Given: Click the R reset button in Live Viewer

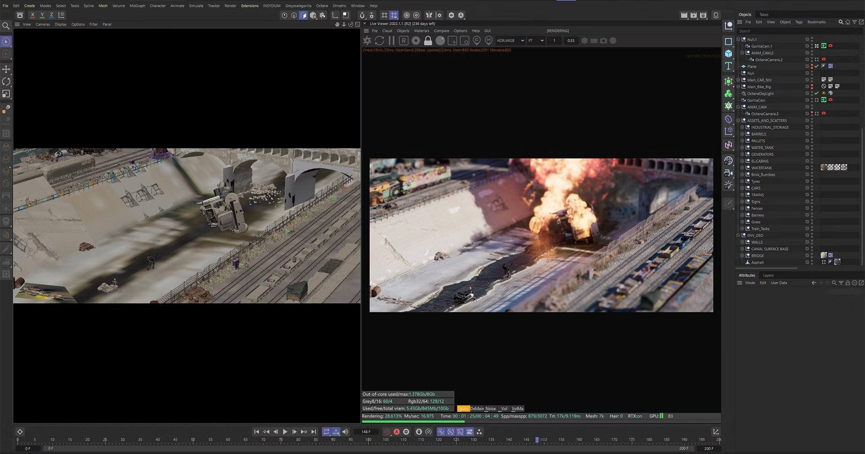Looking at the screenshot, I should tap(404, 41).
